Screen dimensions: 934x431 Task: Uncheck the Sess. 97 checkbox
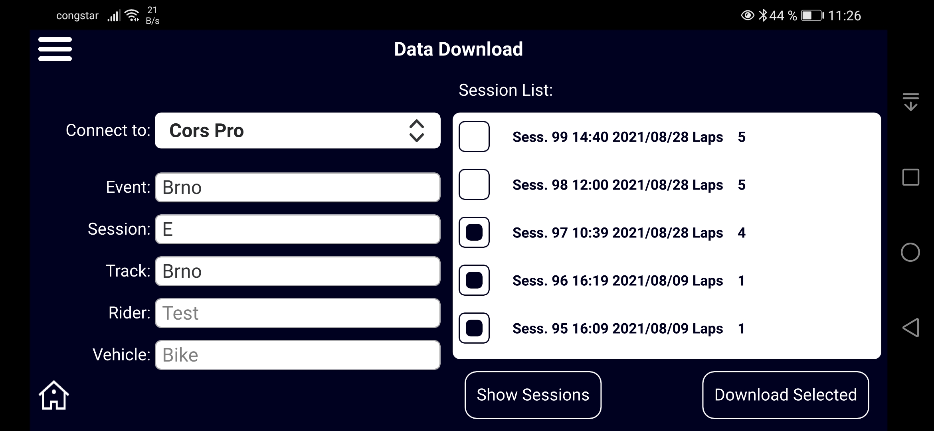(474, 232)
